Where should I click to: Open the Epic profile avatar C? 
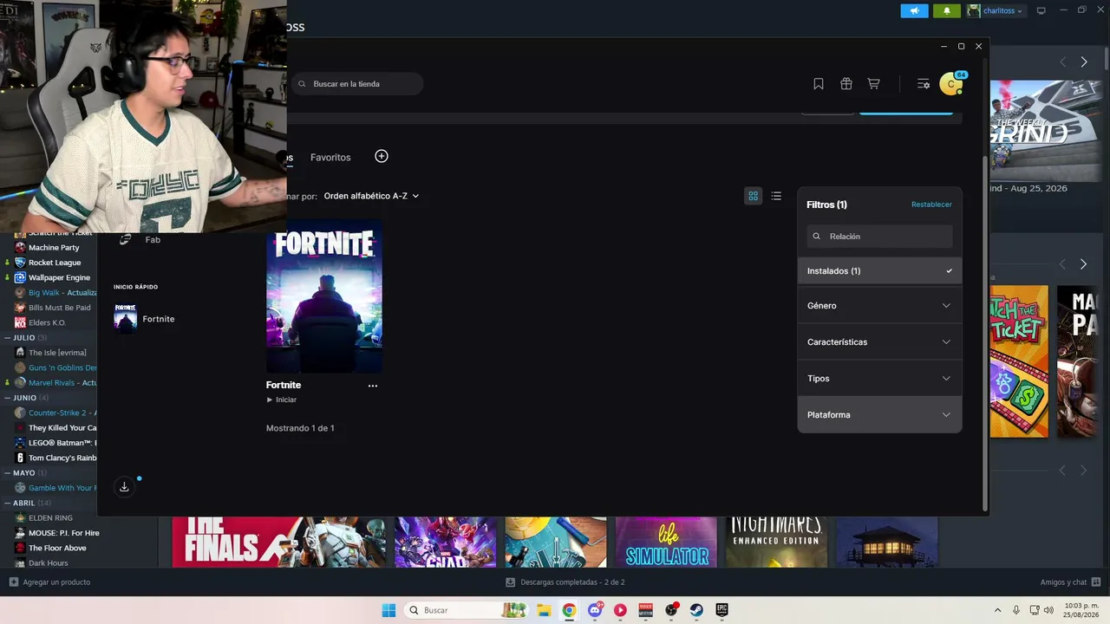pos(951,84)
